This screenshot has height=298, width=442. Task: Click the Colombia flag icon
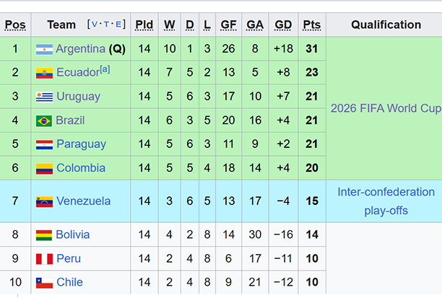click(44, 169)
